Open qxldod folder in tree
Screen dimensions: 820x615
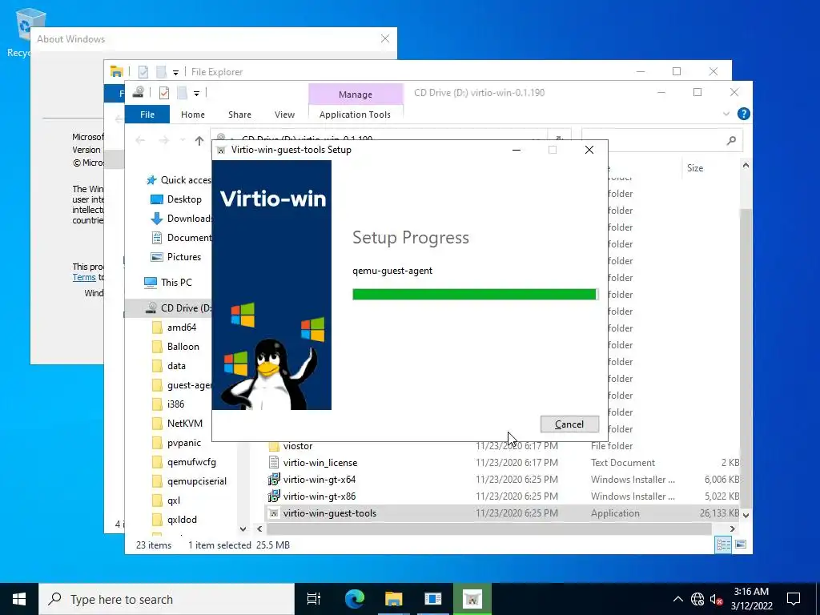click(x=175, y=520)
